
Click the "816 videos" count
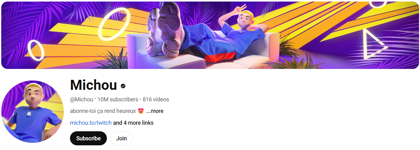156,99
